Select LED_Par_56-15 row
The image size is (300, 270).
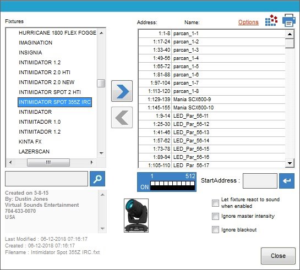211,149
